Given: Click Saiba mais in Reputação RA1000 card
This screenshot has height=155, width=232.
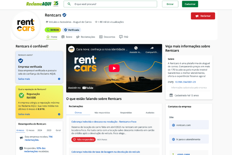Looking at the screenshot, I should pyautogui.click(x=24, y=114).
